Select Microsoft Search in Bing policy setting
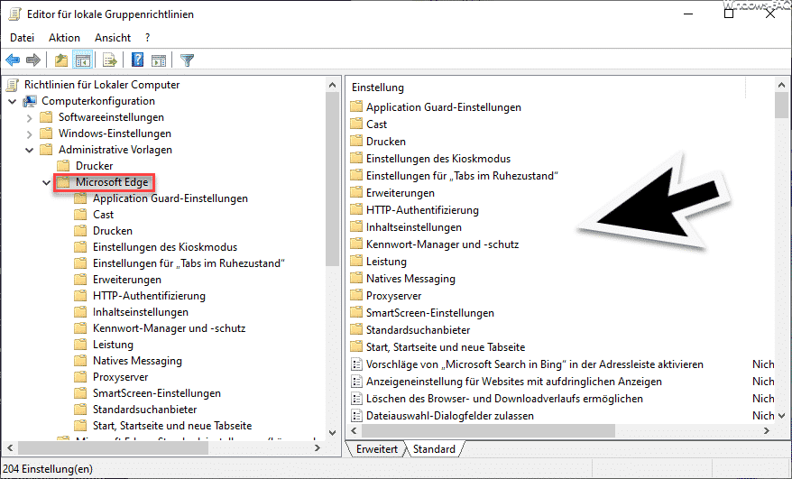Image resolution: width=792 pixels, height=479 pixels. [x=534, y=364]
